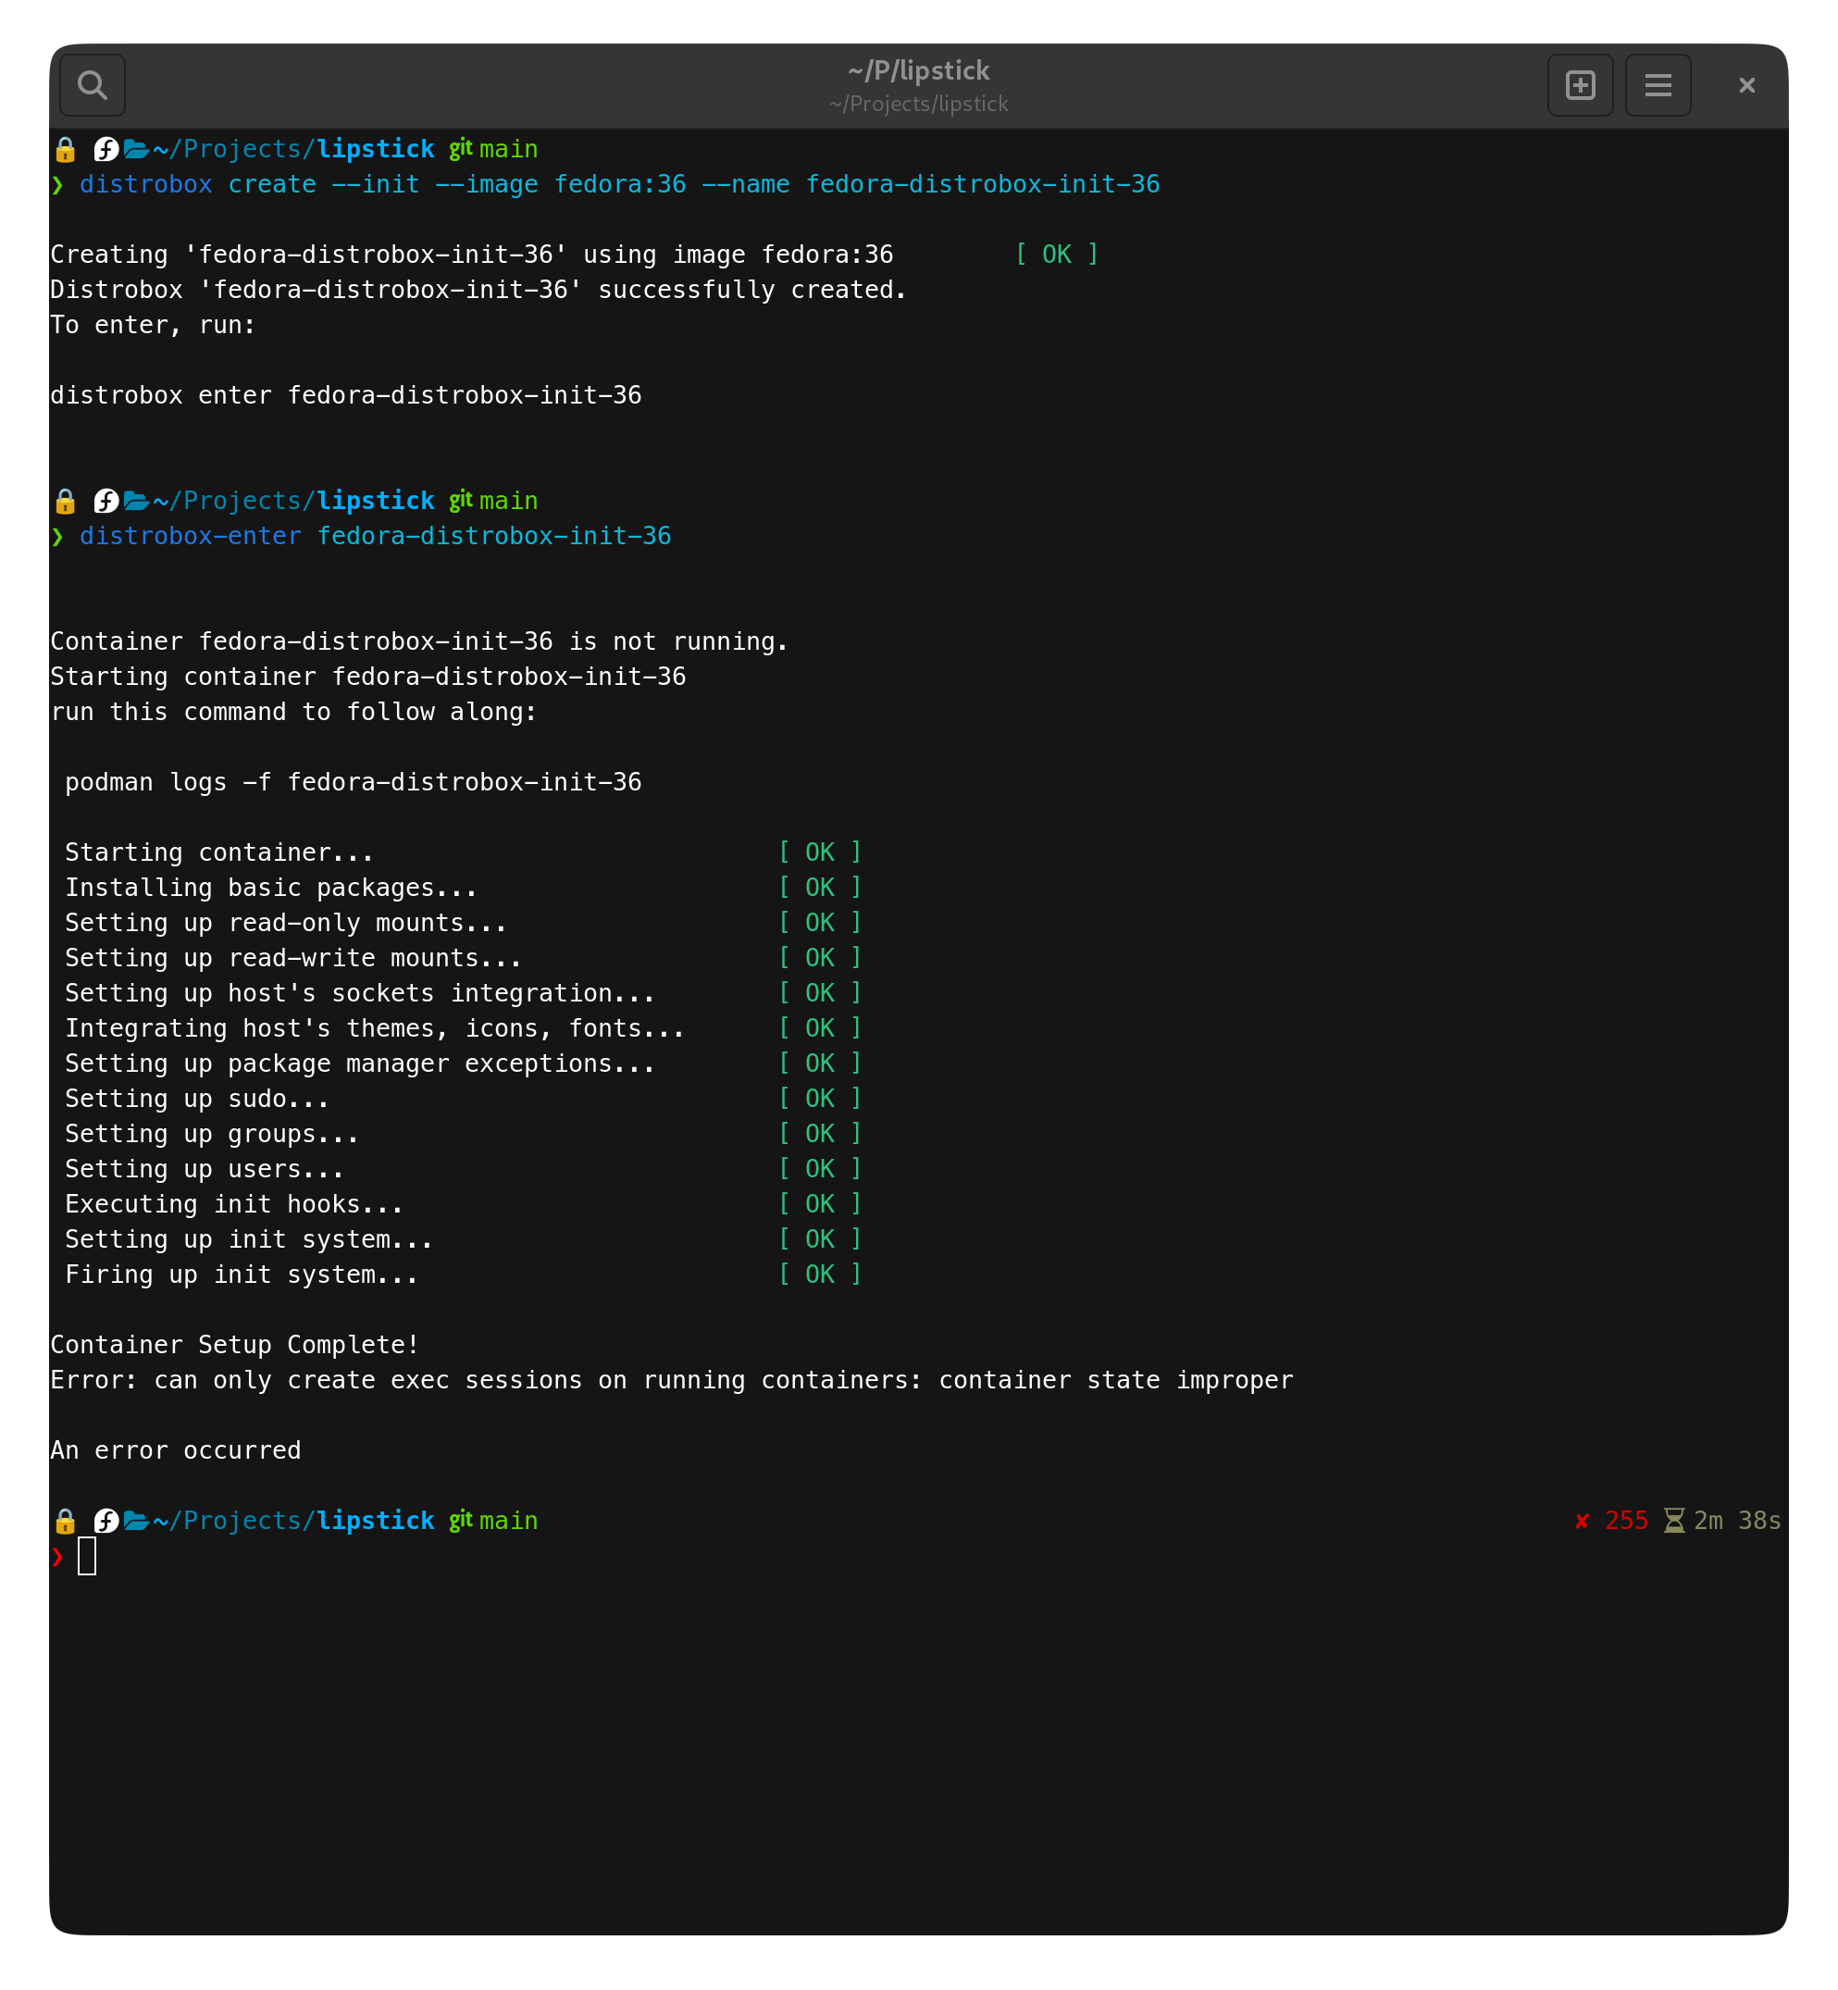Viewport: 1838px width, 1990px height.
Task: Click the terminal cursor at the empty prompt
Action: click(89, 1555)
